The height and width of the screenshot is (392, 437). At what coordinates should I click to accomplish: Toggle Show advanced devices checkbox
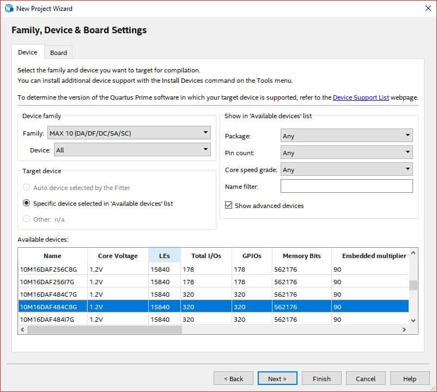(x=229, y=206)
